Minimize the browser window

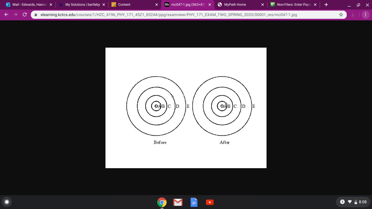pos(349,5)
